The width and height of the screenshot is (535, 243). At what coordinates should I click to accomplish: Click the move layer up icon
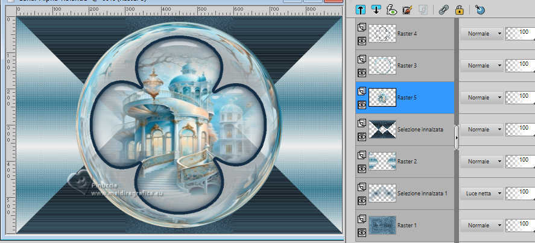(x=360, y=10)
